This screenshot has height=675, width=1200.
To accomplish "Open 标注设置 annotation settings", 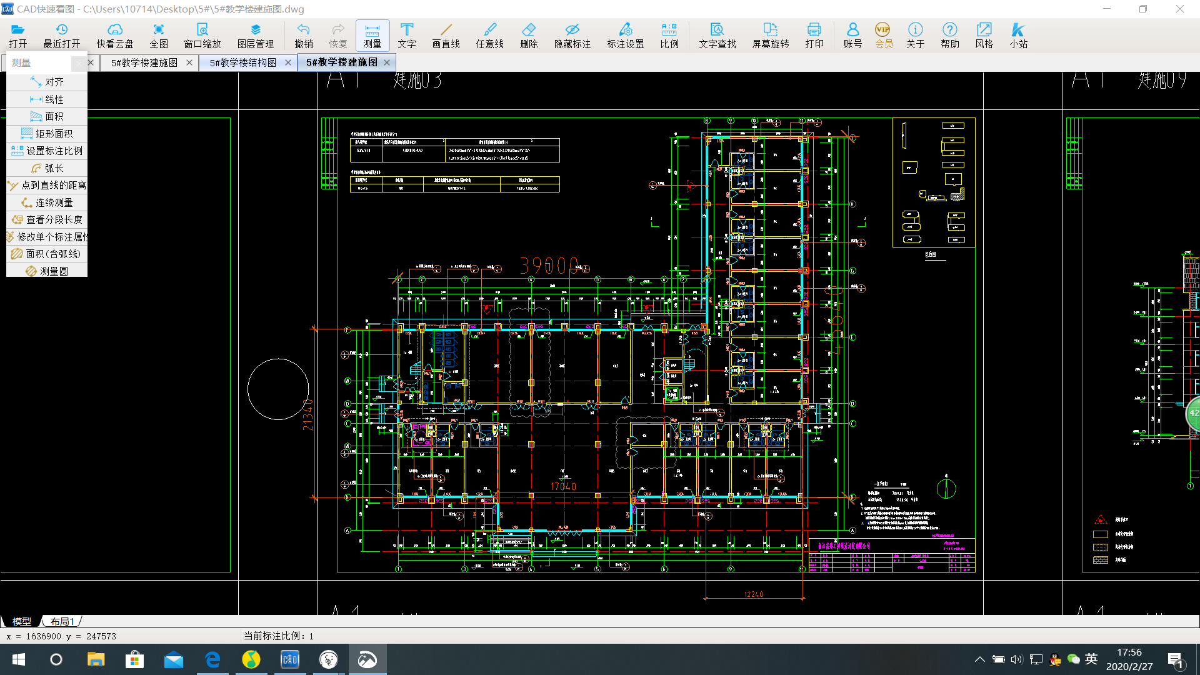I will [x=626, y=36].
